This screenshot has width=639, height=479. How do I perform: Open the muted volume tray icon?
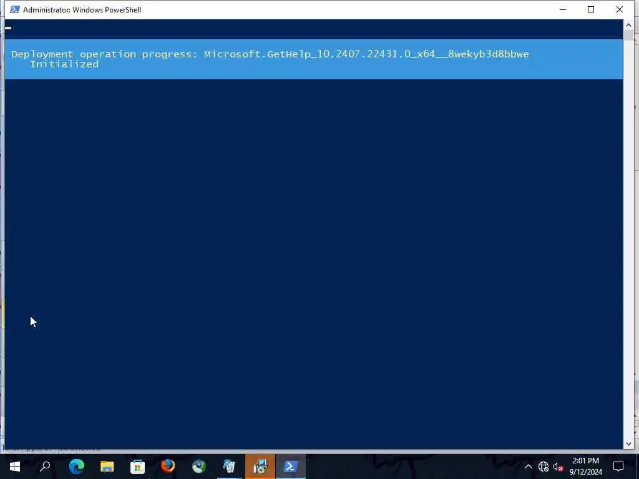(x=558, y=467)
